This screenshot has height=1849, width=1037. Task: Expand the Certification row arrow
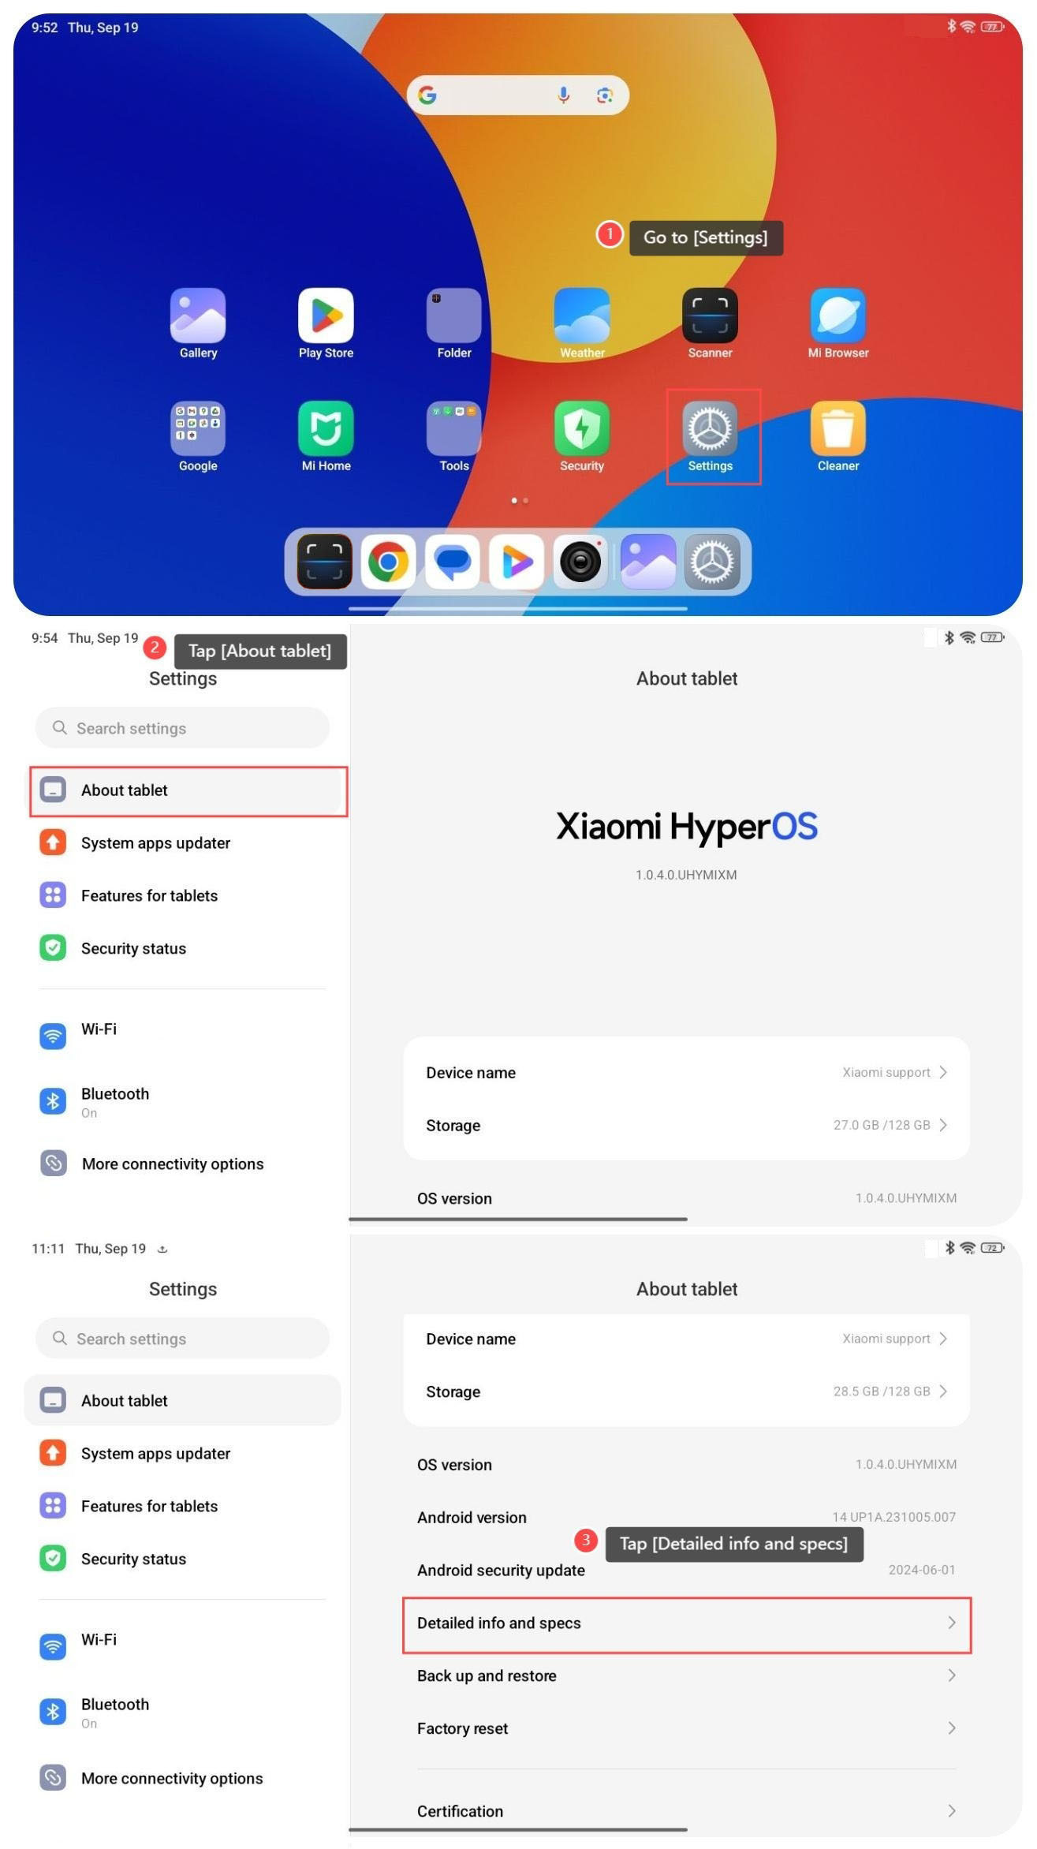tap(951, 1810)
